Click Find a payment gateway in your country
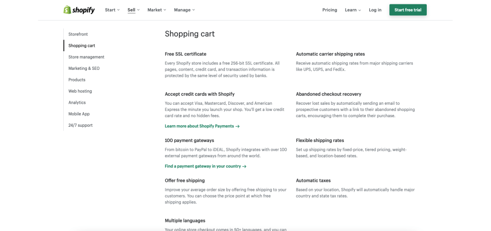The height and width of the screenshot is (231, 491). pos(205,166)
